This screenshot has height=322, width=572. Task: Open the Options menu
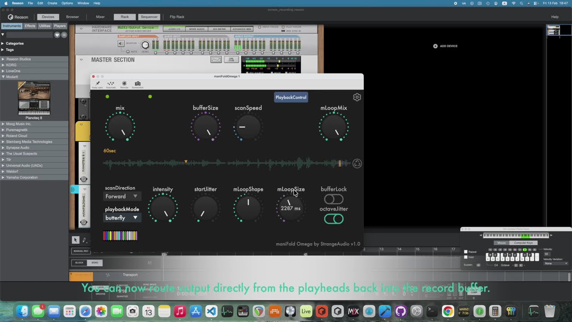pos(67,3)
